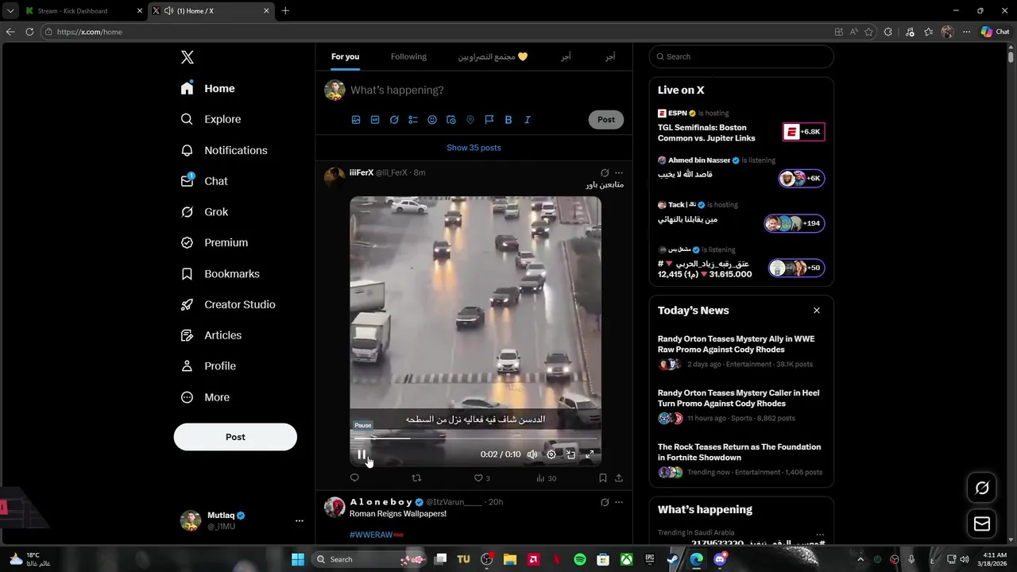The width and height of the screenshot is (1017, 572).
Task: Add a poll to the post
Action: pos(413,120)
